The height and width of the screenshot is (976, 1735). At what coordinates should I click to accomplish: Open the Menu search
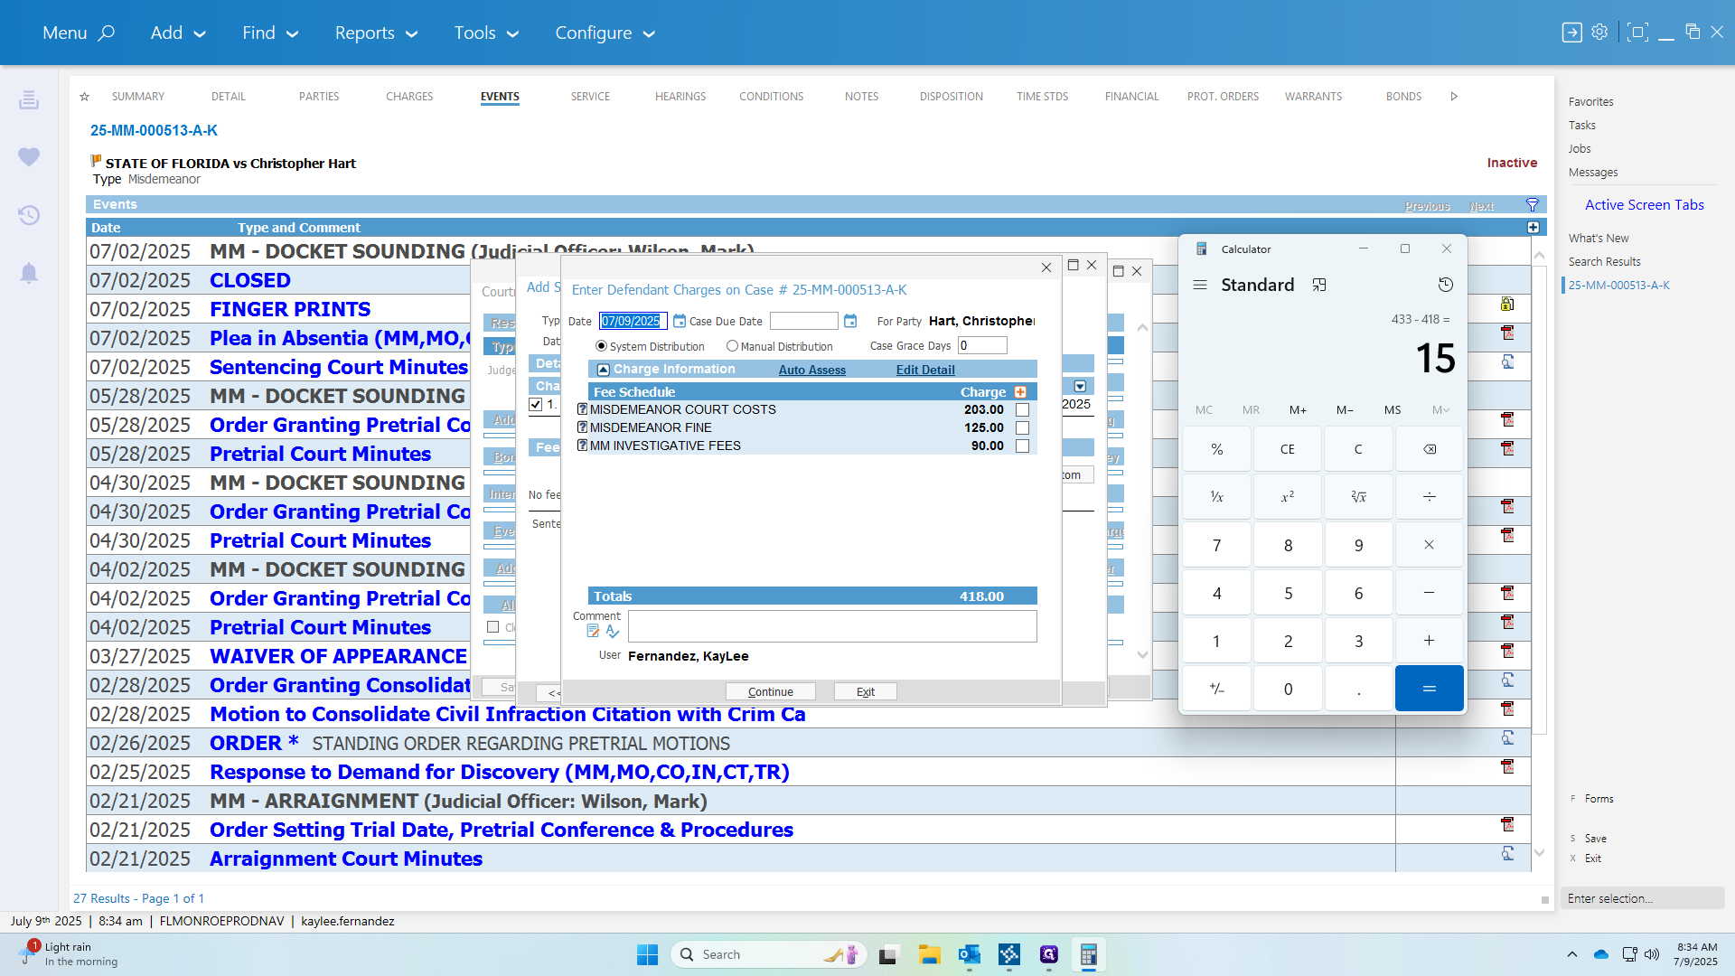[x=79, y=33]
